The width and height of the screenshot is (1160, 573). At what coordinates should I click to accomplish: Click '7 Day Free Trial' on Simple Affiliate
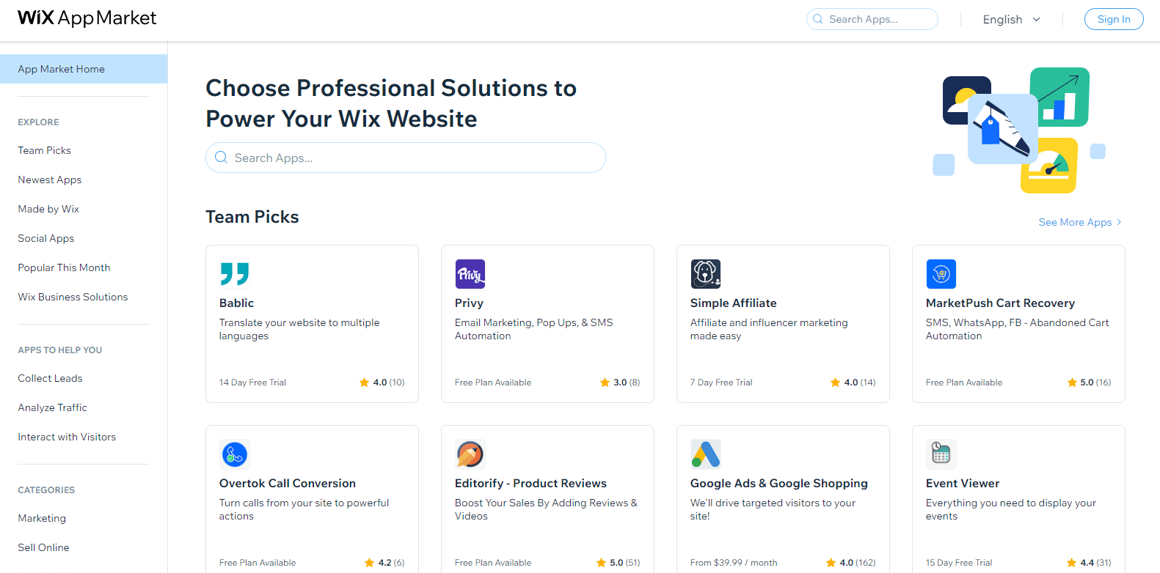tap(722, 382)
